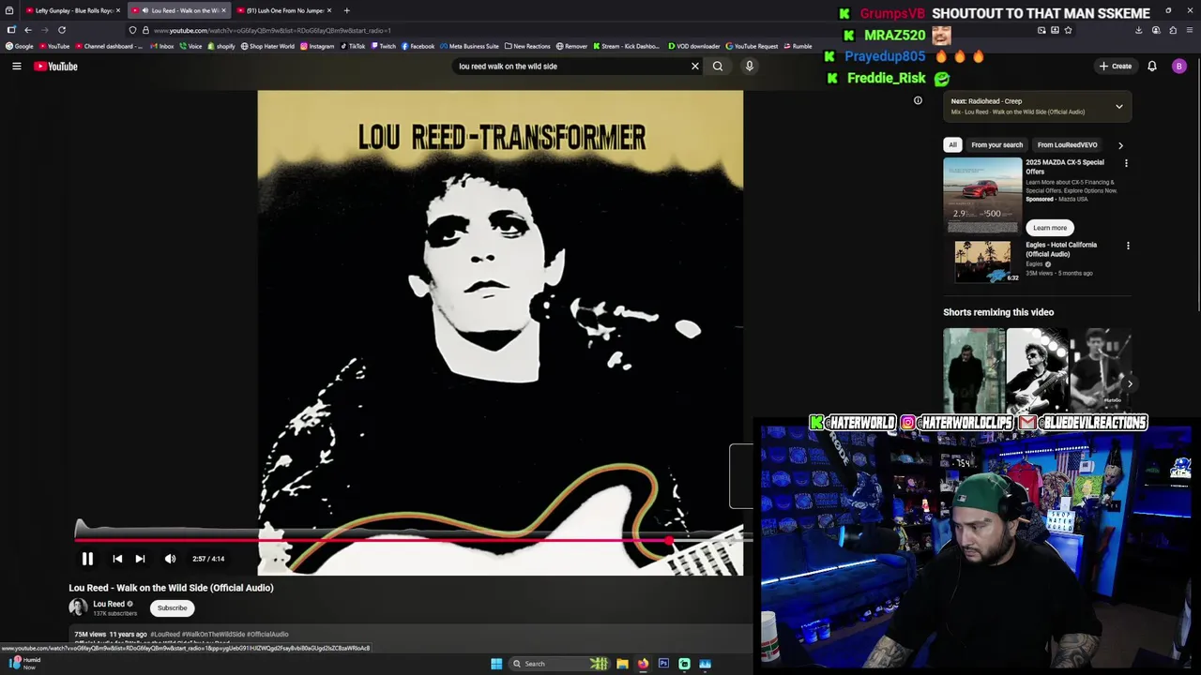
Task: Open the Eagles Hotel California thumbnail
Action: (x=982, y=262)
